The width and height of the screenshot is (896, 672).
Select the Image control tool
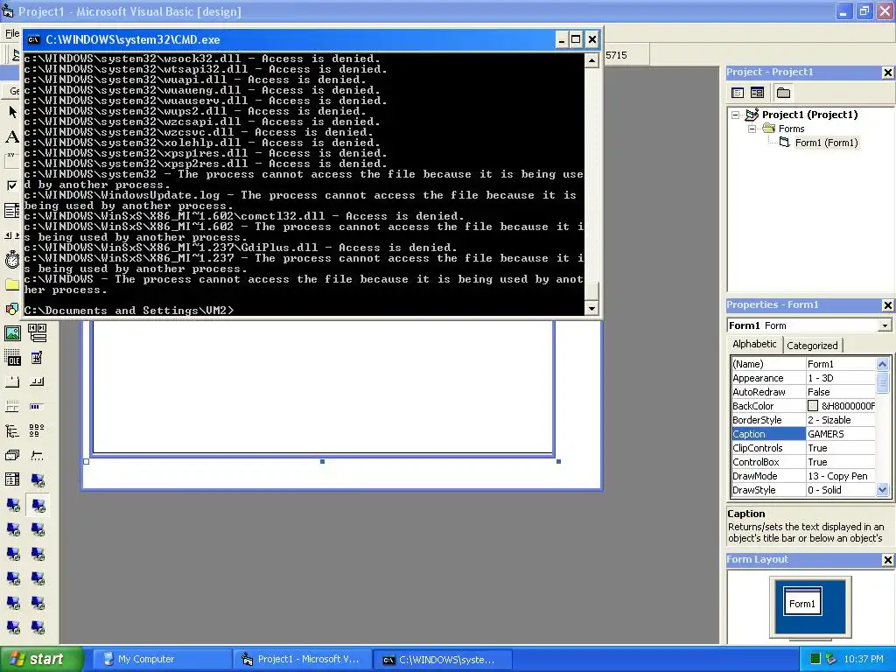click(x=12, y=333)
